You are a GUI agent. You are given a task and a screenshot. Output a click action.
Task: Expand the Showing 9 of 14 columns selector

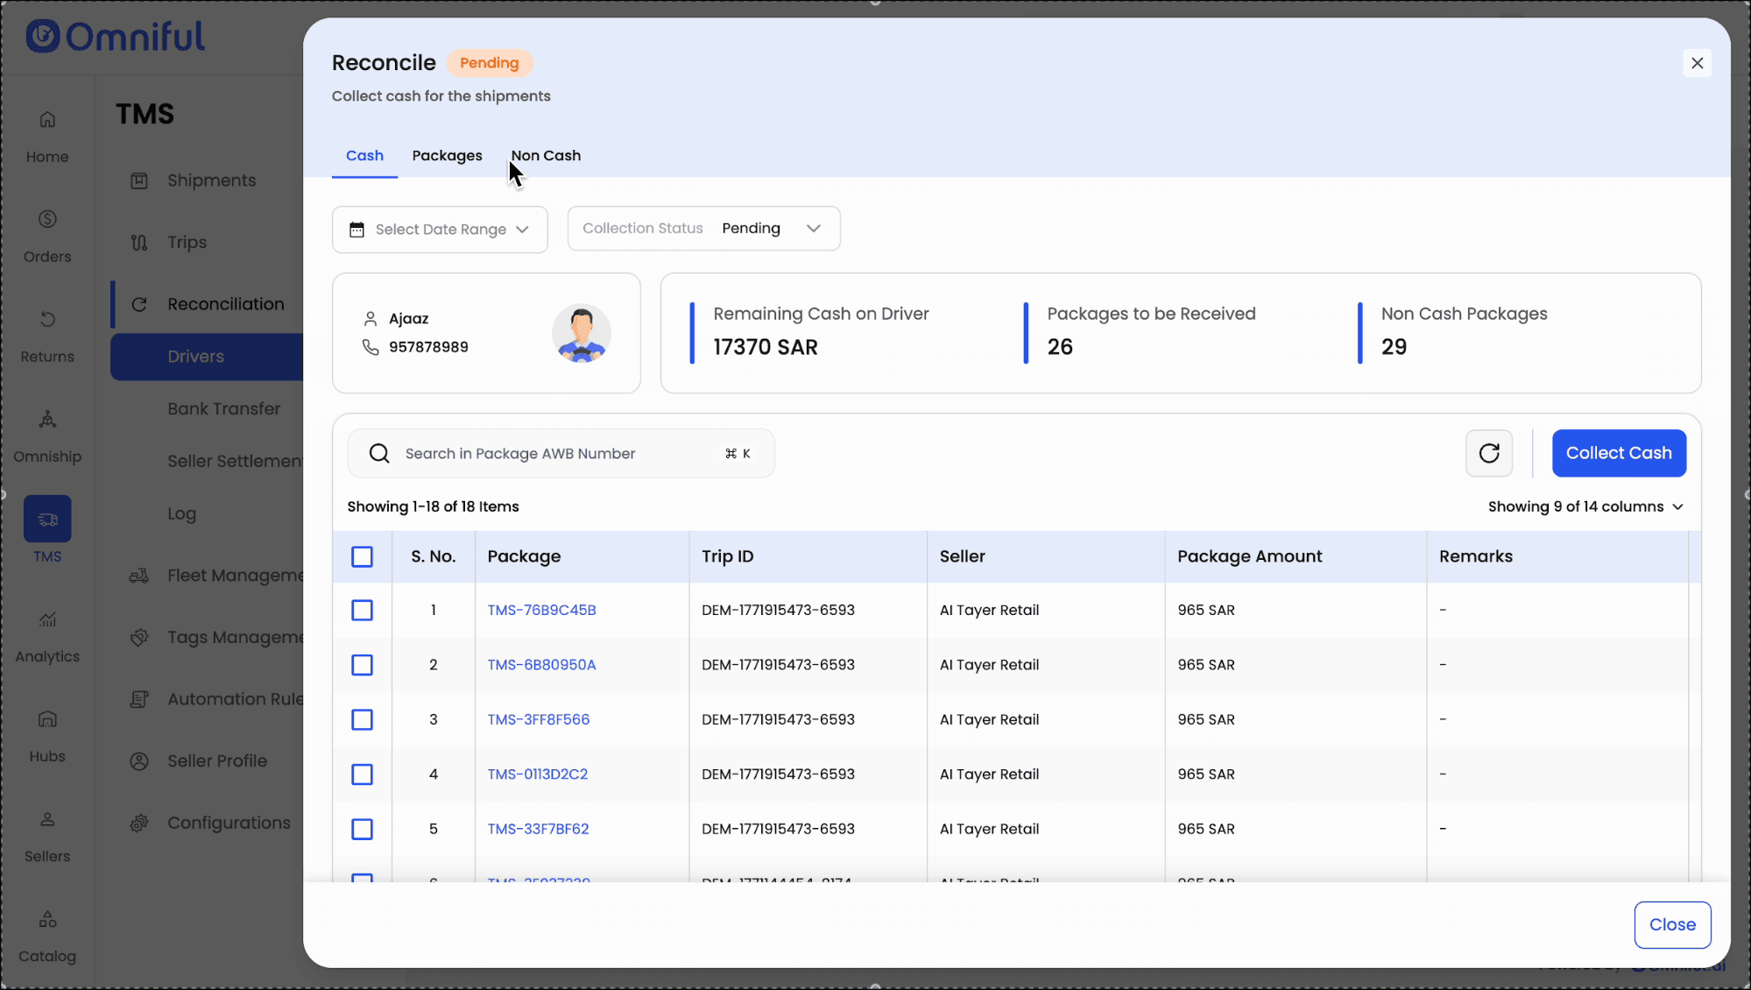click(1585, 506)
